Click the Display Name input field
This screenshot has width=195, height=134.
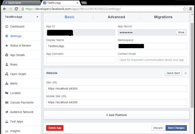pyautogui.click(x=81, y=46)
